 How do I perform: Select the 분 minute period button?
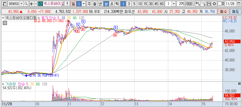(x=106, y=4)
